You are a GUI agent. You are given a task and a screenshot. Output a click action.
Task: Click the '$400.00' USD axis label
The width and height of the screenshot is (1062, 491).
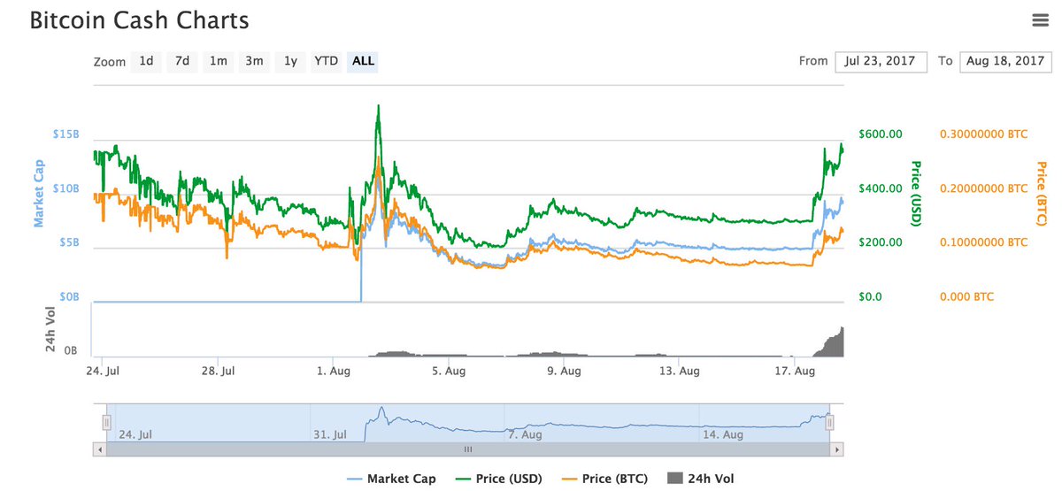coord(880,188)
